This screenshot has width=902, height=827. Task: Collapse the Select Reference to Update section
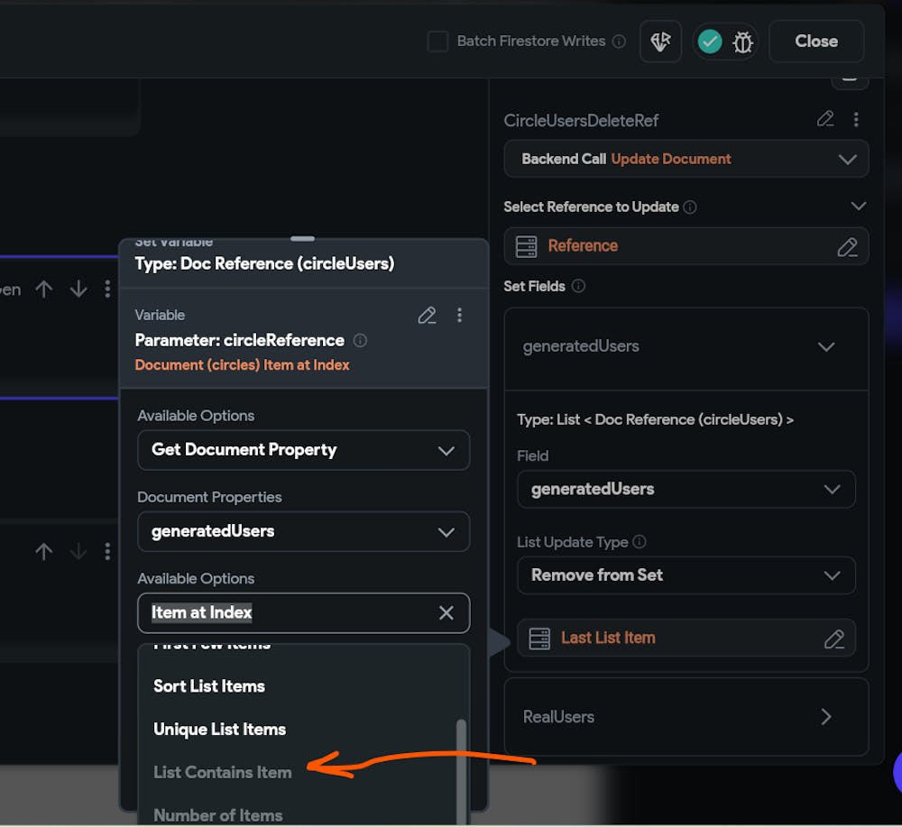858,207
